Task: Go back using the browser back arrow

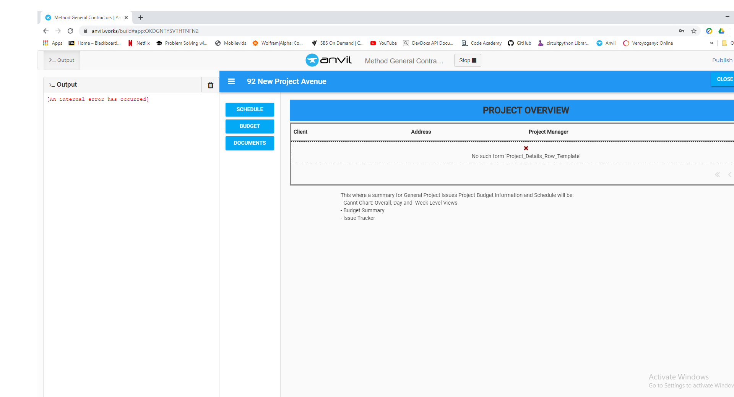Action: (46, 31)
